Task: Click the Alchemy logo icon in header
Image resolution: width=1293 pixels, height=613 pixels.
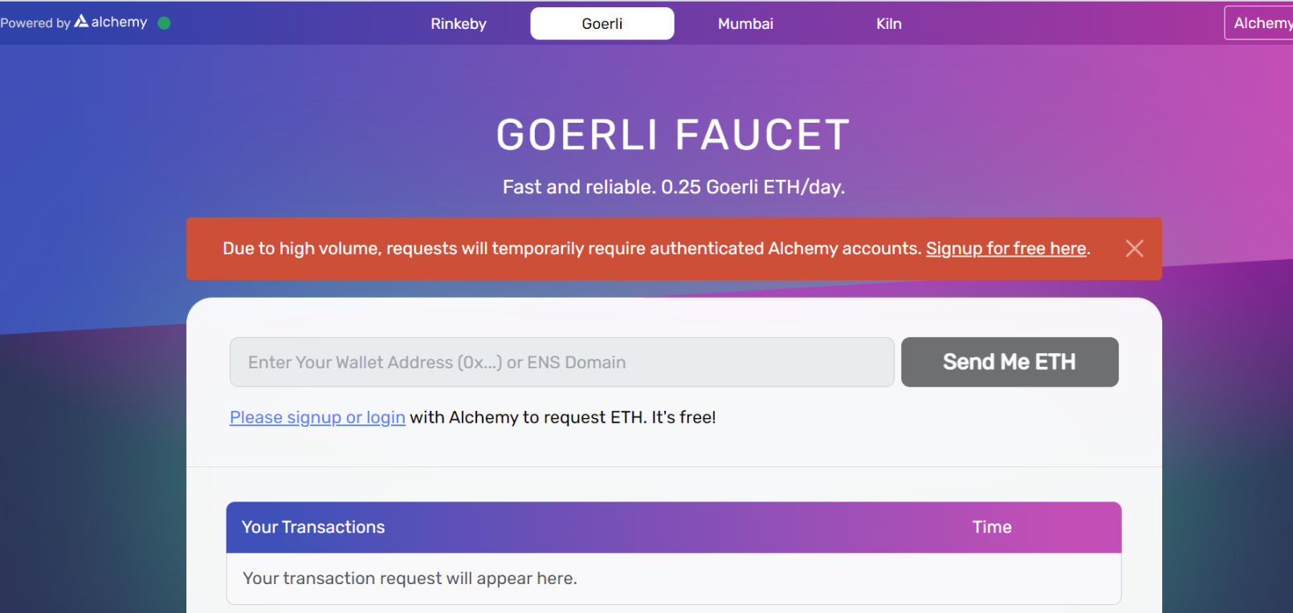Action: pyautogui.click(x=81, y=22)
